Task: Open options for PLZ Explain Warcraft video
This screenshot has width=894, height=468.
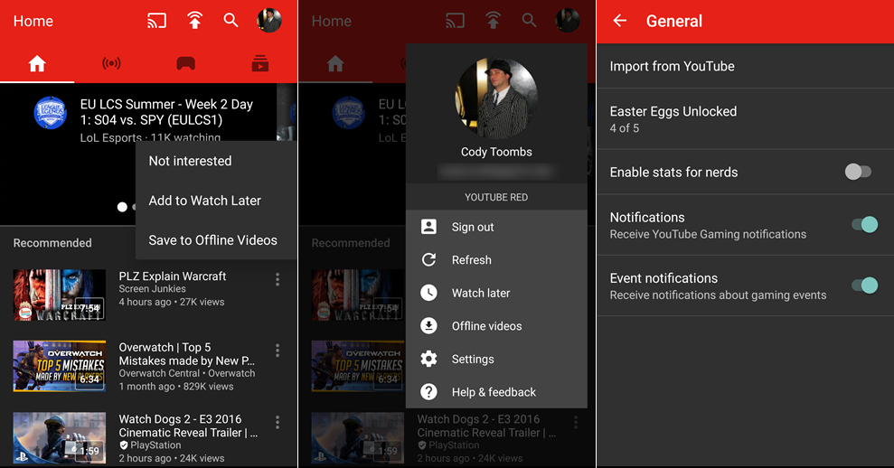Action: pos(278,279)
